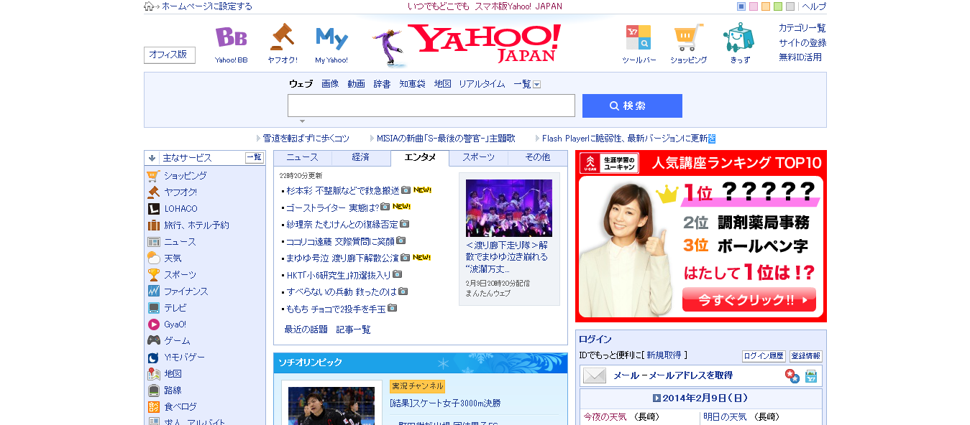Click the ゲーム controller icon in sidebar
Viewport: 970px width, 425px height.
(153, 341)
